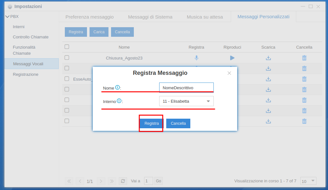Viewport: 328px width, 190px height.
Task: Click the Chiusura_Agosto23 name cell
Action: pyautogui.click(x=124, y=58)
